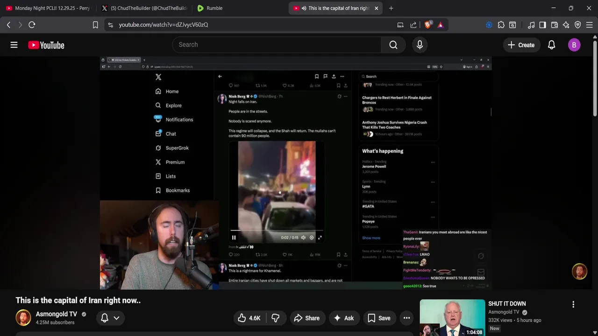Dislike this video
The width and height of the screenshot is (598, 336).
[x=275, y=318]
